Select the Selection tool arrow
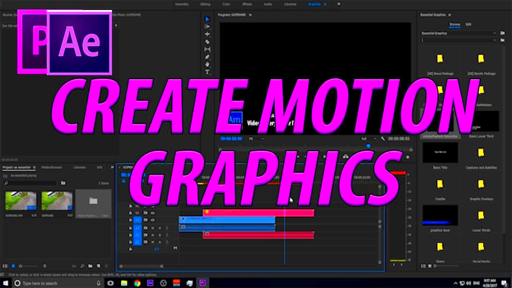The width and height of the screenshot is (512, 288). point(207,19)
